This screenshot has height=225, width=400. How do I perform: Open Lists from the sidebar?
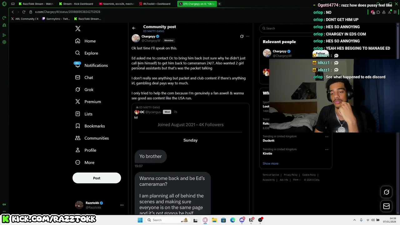point(84,114)
